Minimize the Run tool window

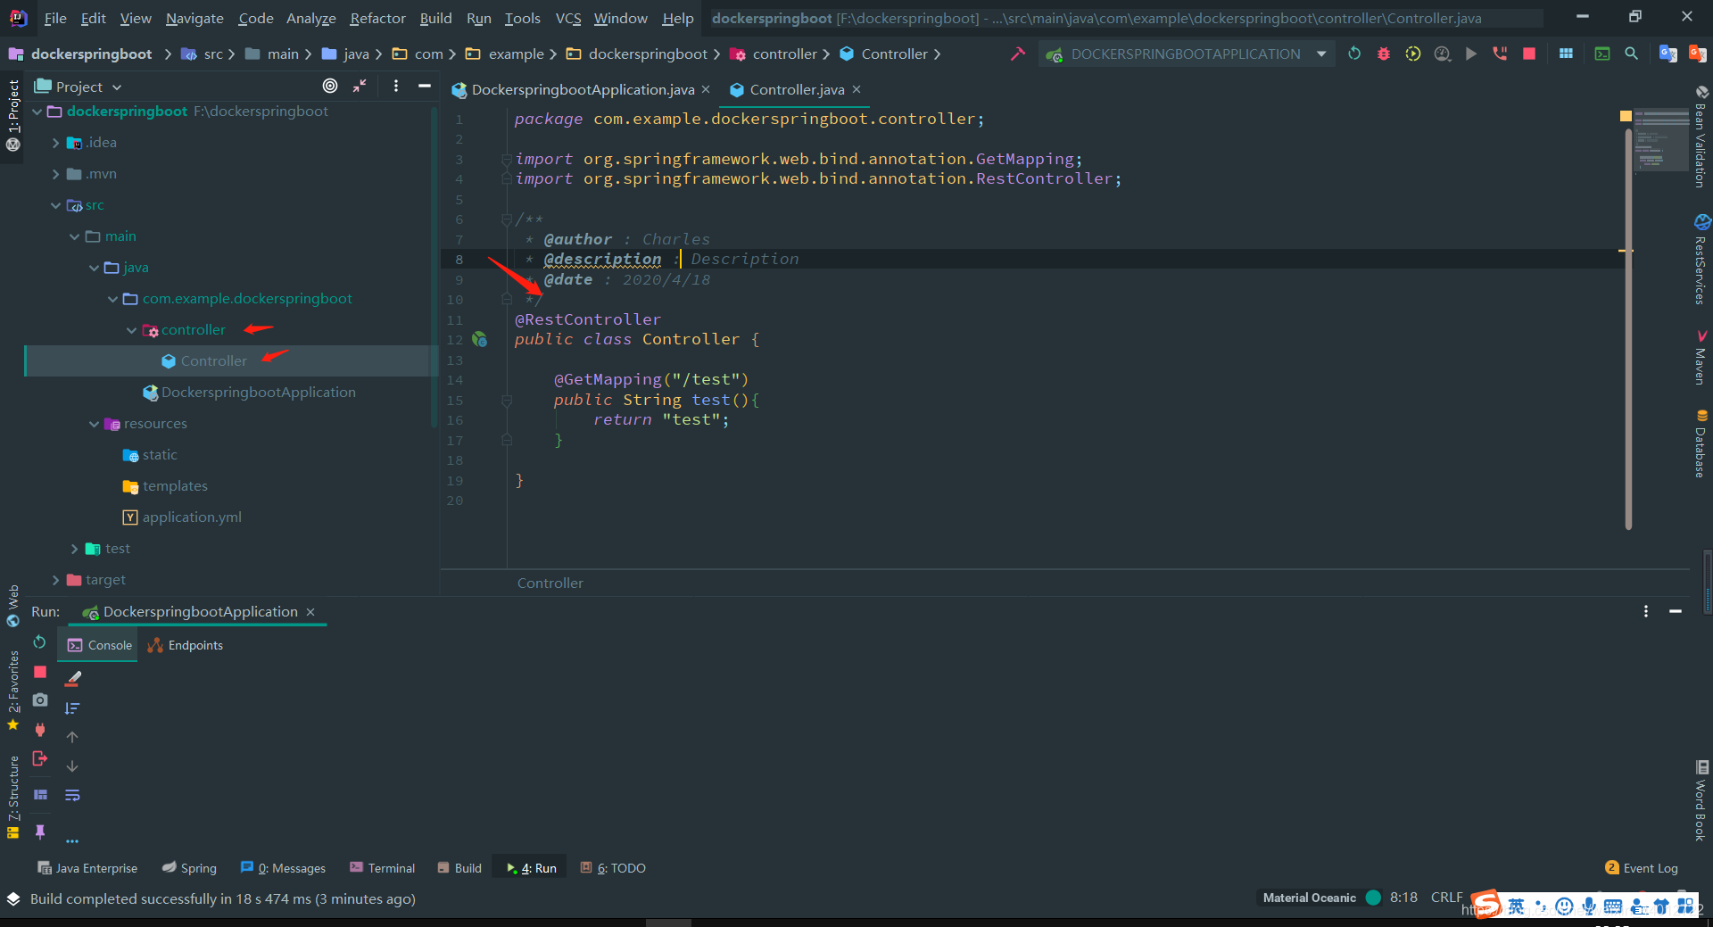[1676, 611]
